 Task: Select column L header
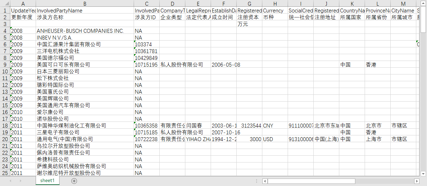pos(378,3)
